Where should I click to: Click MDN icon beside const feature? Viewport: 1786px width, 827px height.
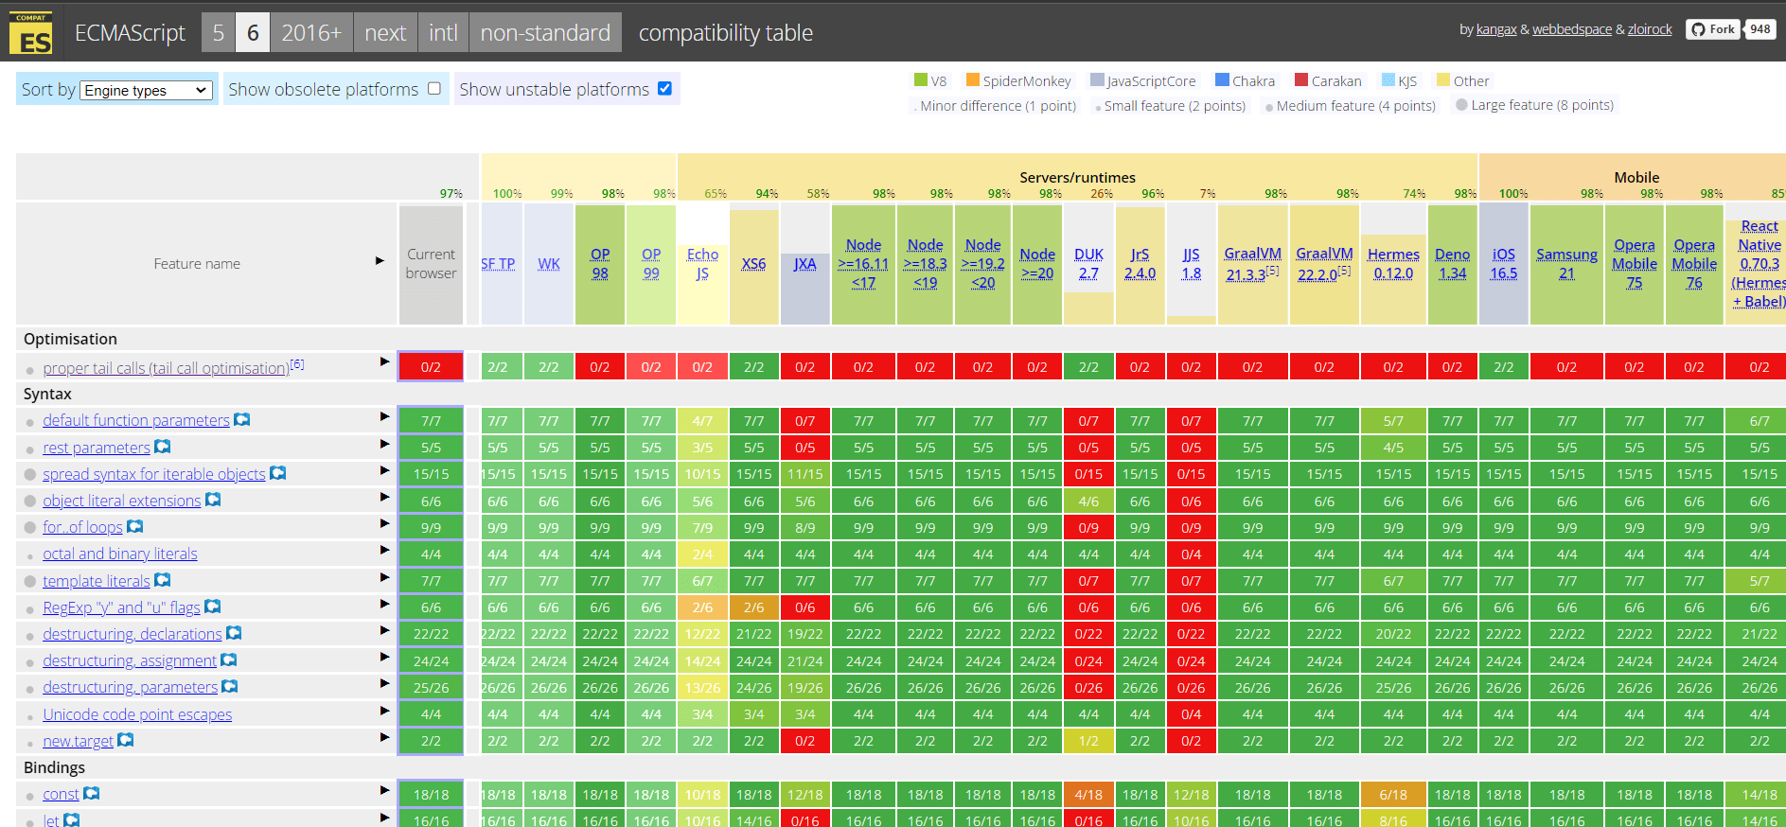(92, 793)
